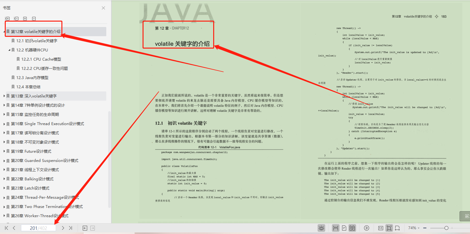
Task: Click the delete bookmark icon
Action: coord(34,19)
